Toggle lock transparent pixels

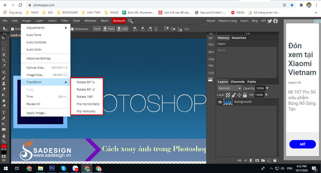tap(228, 95)
